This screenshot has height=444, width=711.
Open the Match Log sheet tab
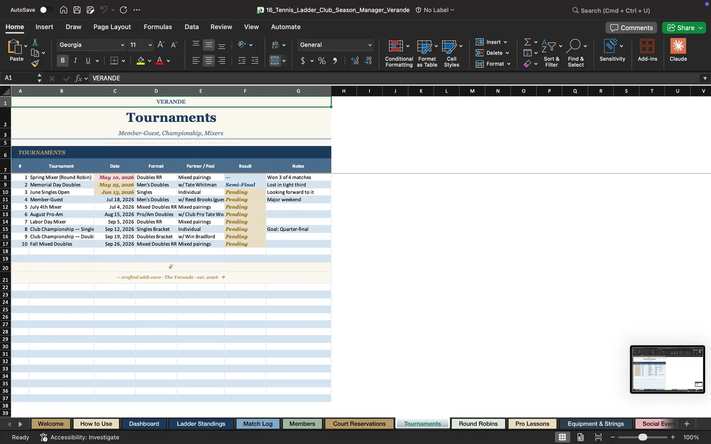(x=258, y=424)
